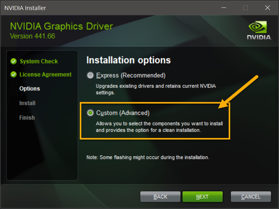Select the Express (Recommended) radio button
279x209 pixels.
pyautogui.click(x=90, y=75)
